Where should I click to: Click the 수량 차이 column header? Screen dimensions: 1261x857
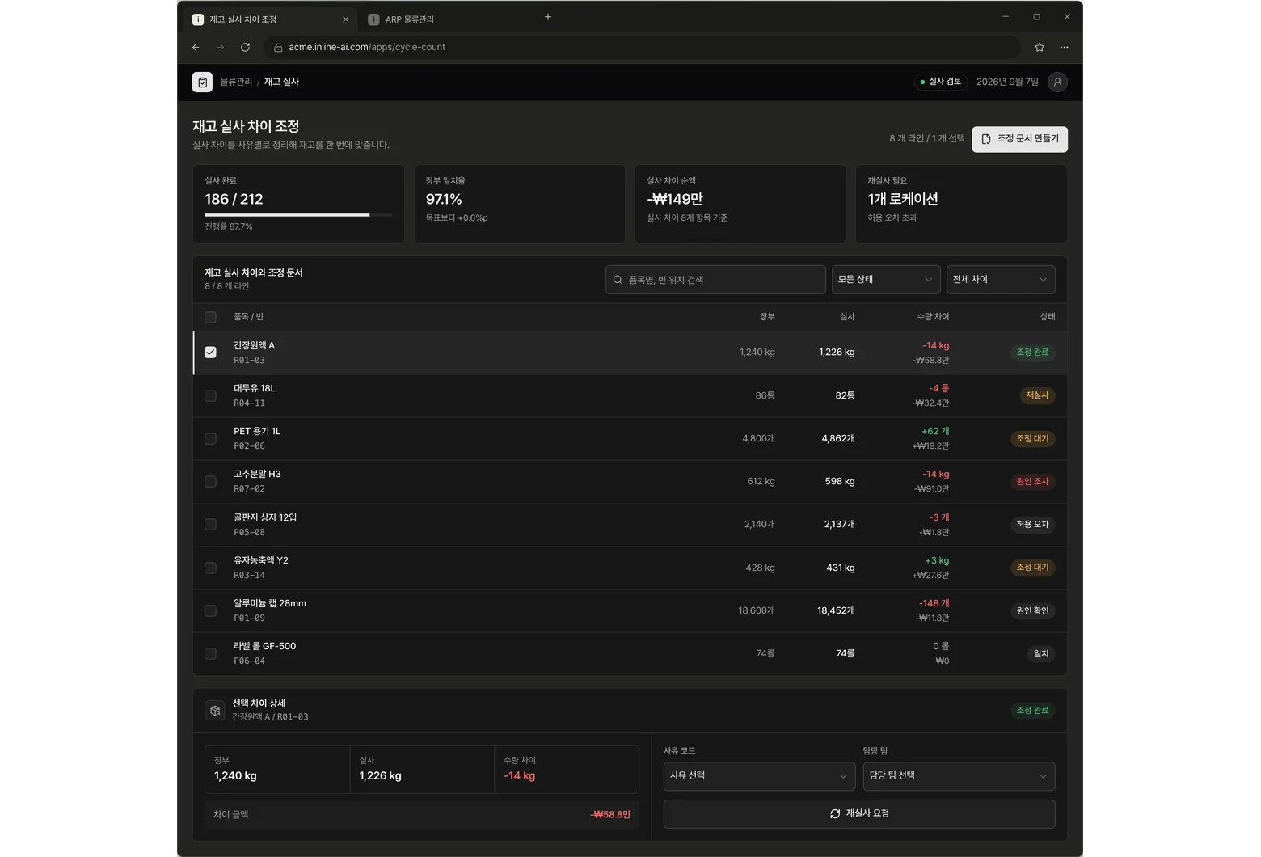coord(933,317)
